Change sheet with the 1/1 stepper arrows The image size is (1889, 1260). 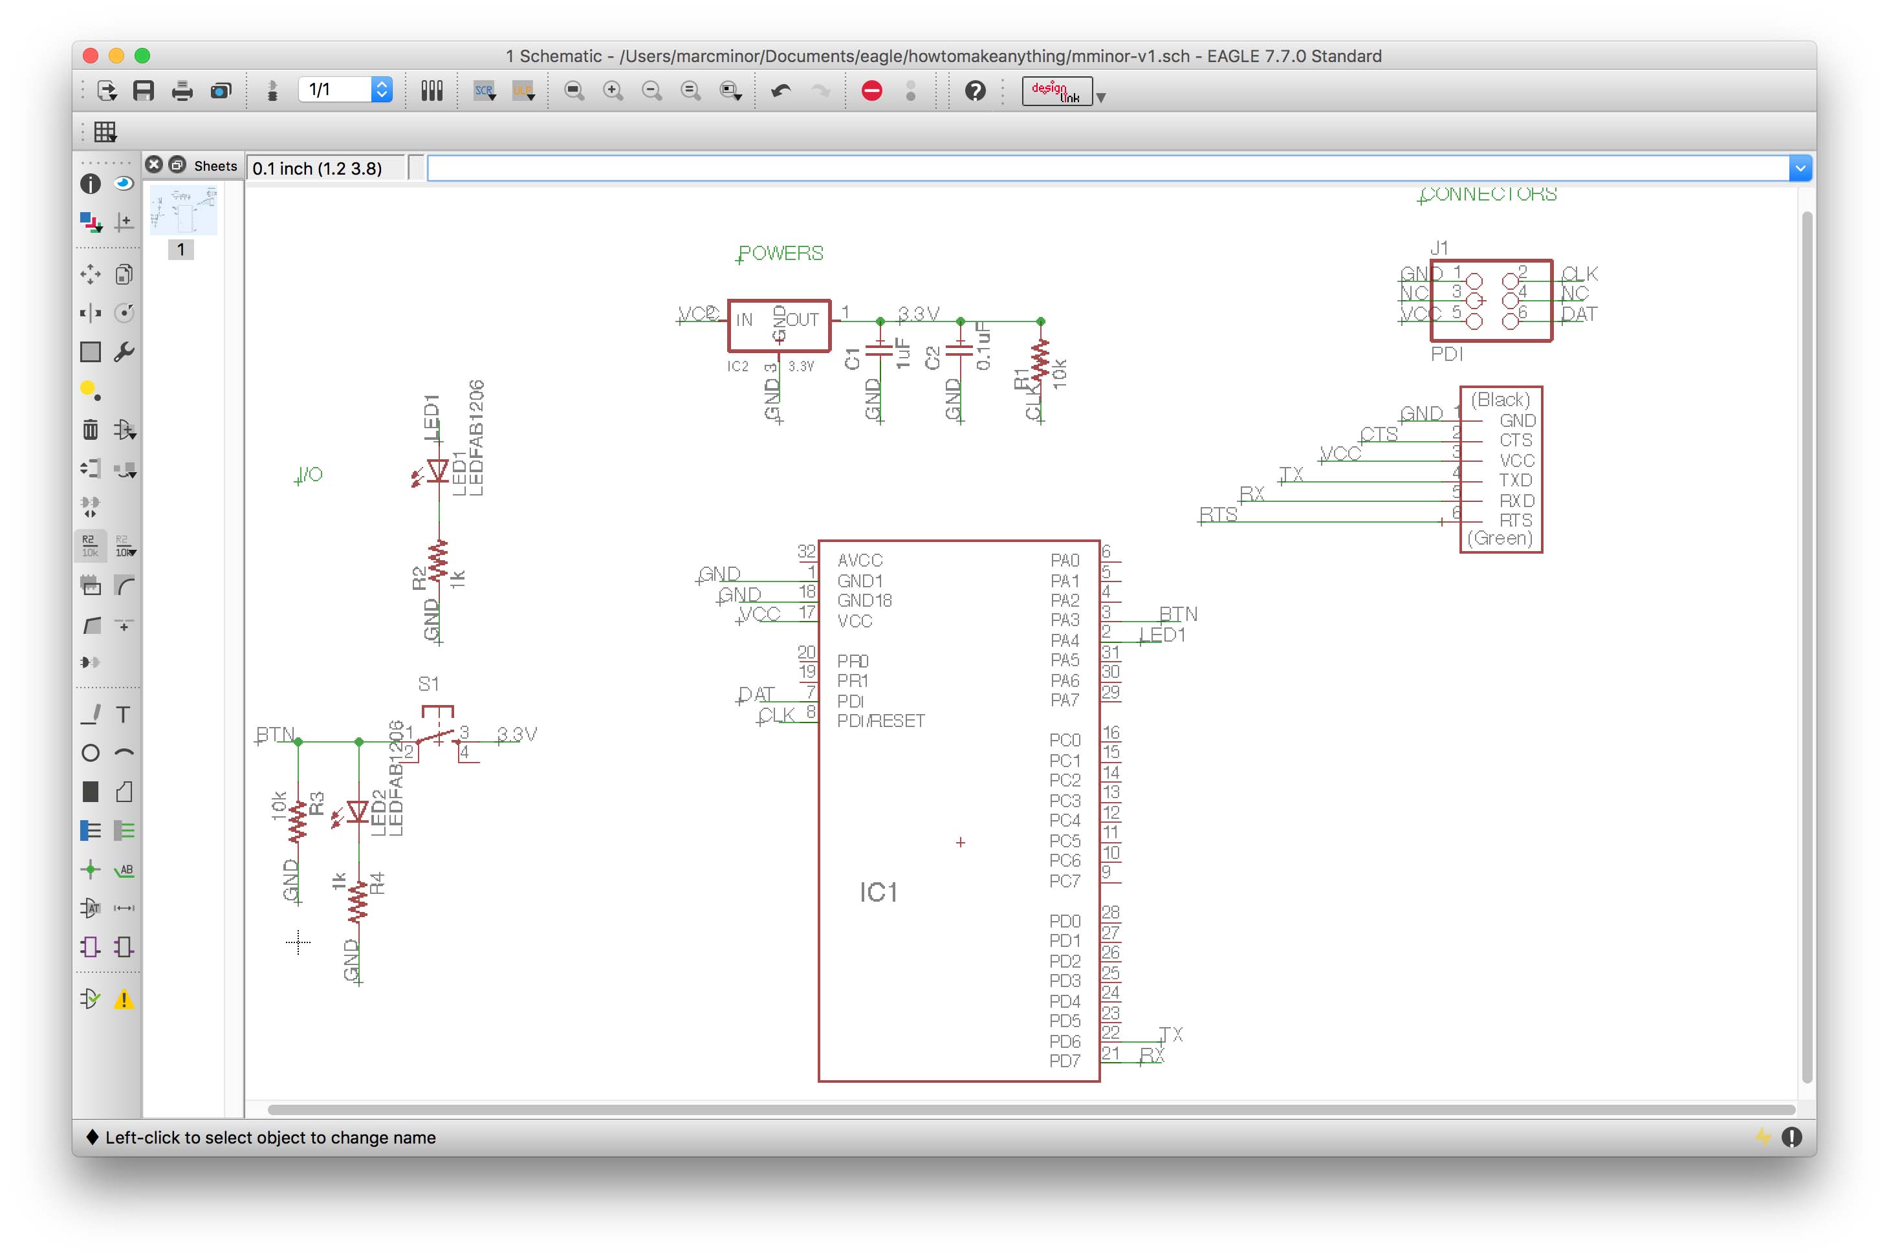tap(382, 89)
